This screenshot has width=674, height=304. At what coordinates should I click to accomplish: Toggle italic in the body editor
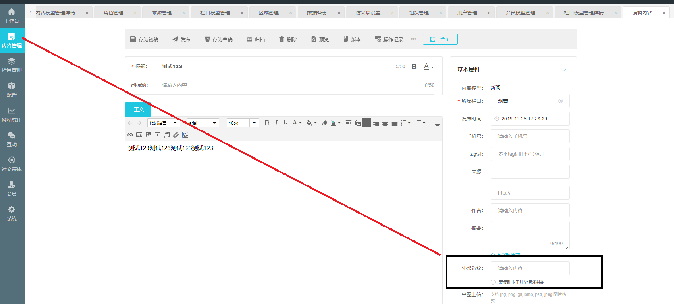point(276,123)
